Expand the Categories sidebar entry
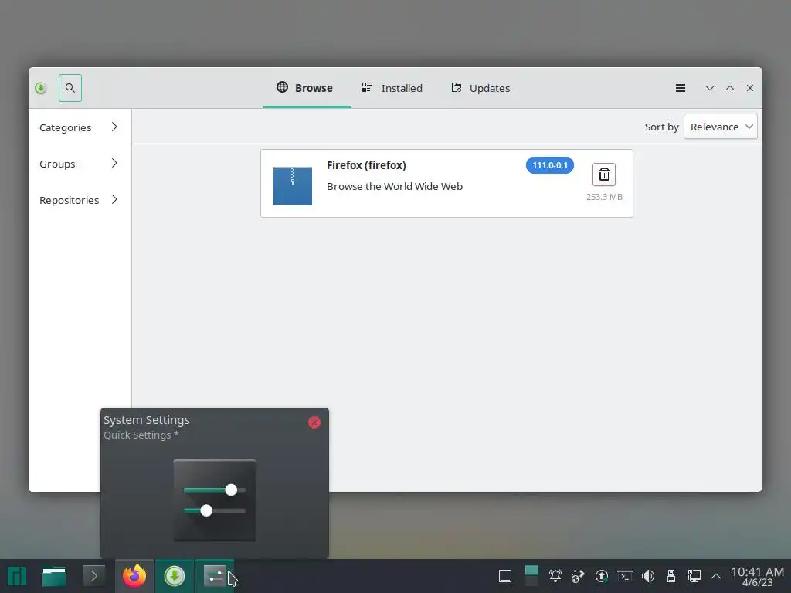Image resolution: width=791 pixels, height=593 pixels. [x=79, y=127]
